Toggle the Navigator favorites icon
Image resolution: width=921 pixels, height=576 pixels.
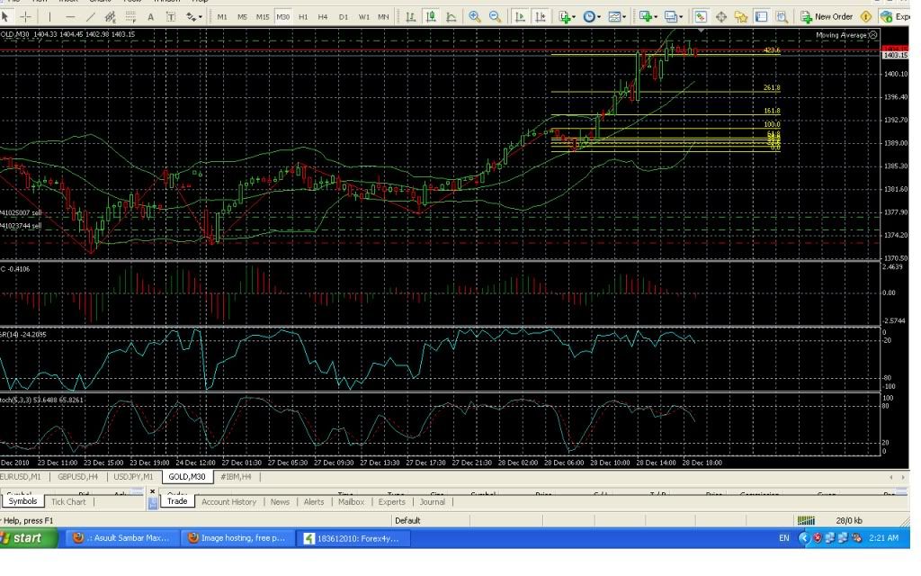pos(741,16)
